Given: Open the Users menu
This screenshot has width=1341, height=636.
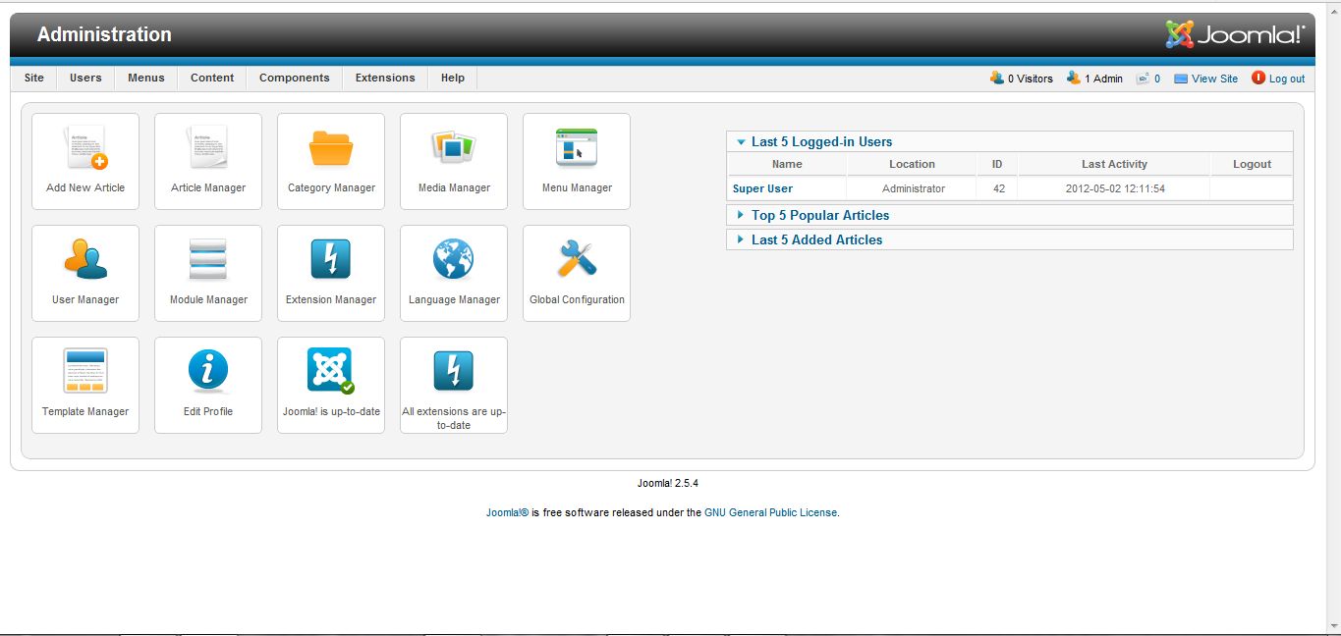Looking at the screenshot, I should coord(85,78).
